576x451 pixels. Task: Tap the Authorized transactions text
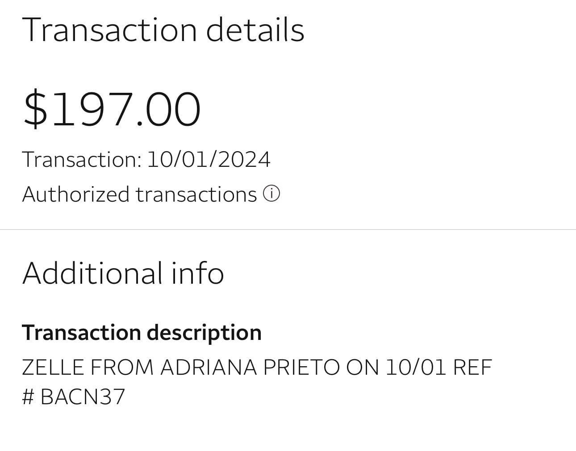point(139,194)
